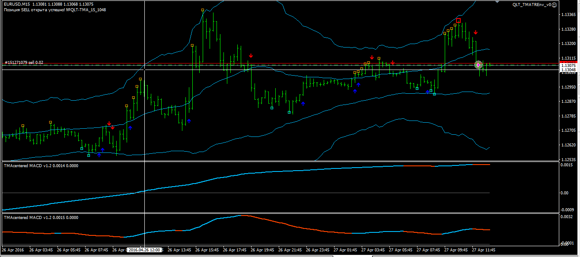Click the 1.13048 crosshair price label
Screen dimensions: 580x257
click(568, 70)
